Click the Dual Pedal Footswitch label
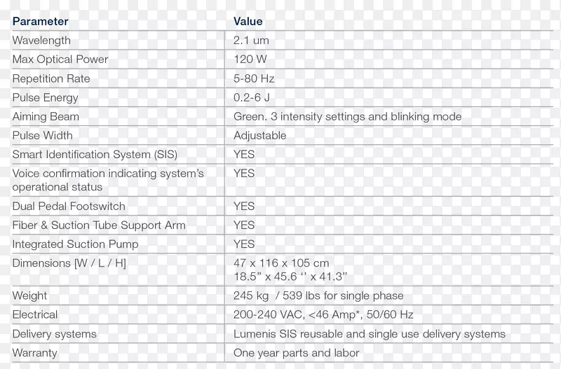This screenshot has width=561, height=369. click(x=69, y=207)
